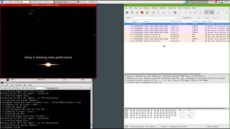Screen dimensions: 230x129
Task: Click the toolbar icon after the auto-scroll toggle
Action: click(218, 13)
